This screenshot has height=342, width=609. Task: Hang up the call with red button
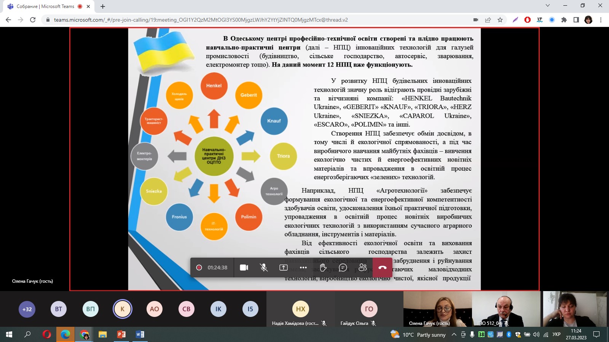[x=383, y=268]
